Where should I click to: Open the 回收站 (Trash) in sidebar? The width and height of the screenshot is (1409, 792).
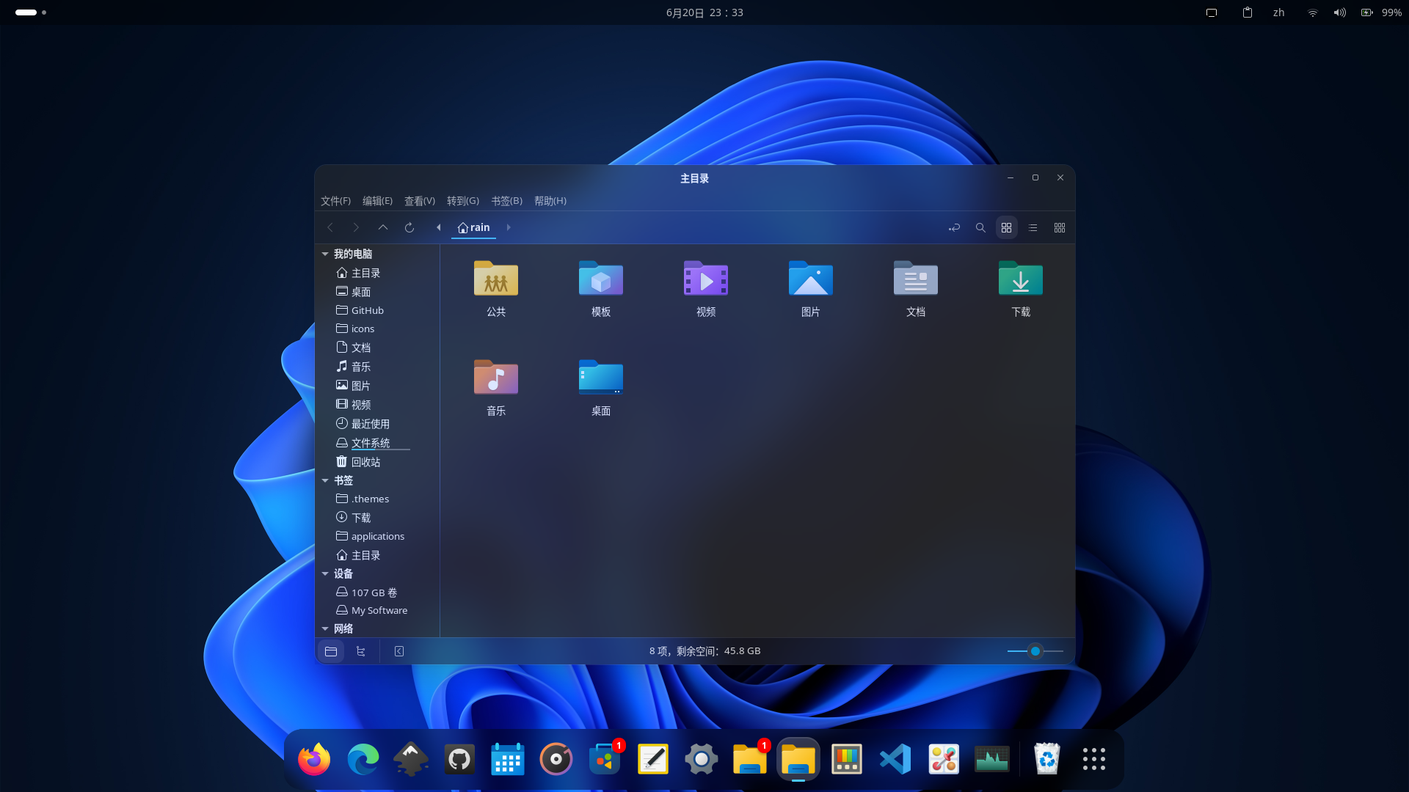point(365,461)
